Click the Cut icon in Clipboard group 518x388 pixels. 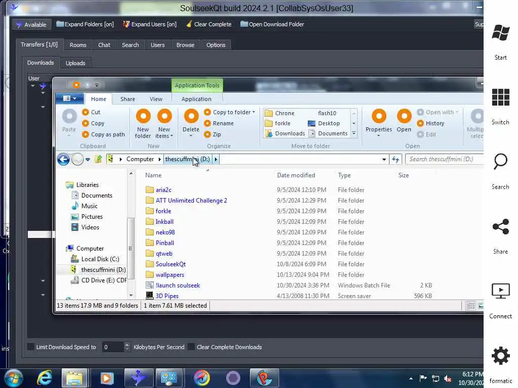85,112
